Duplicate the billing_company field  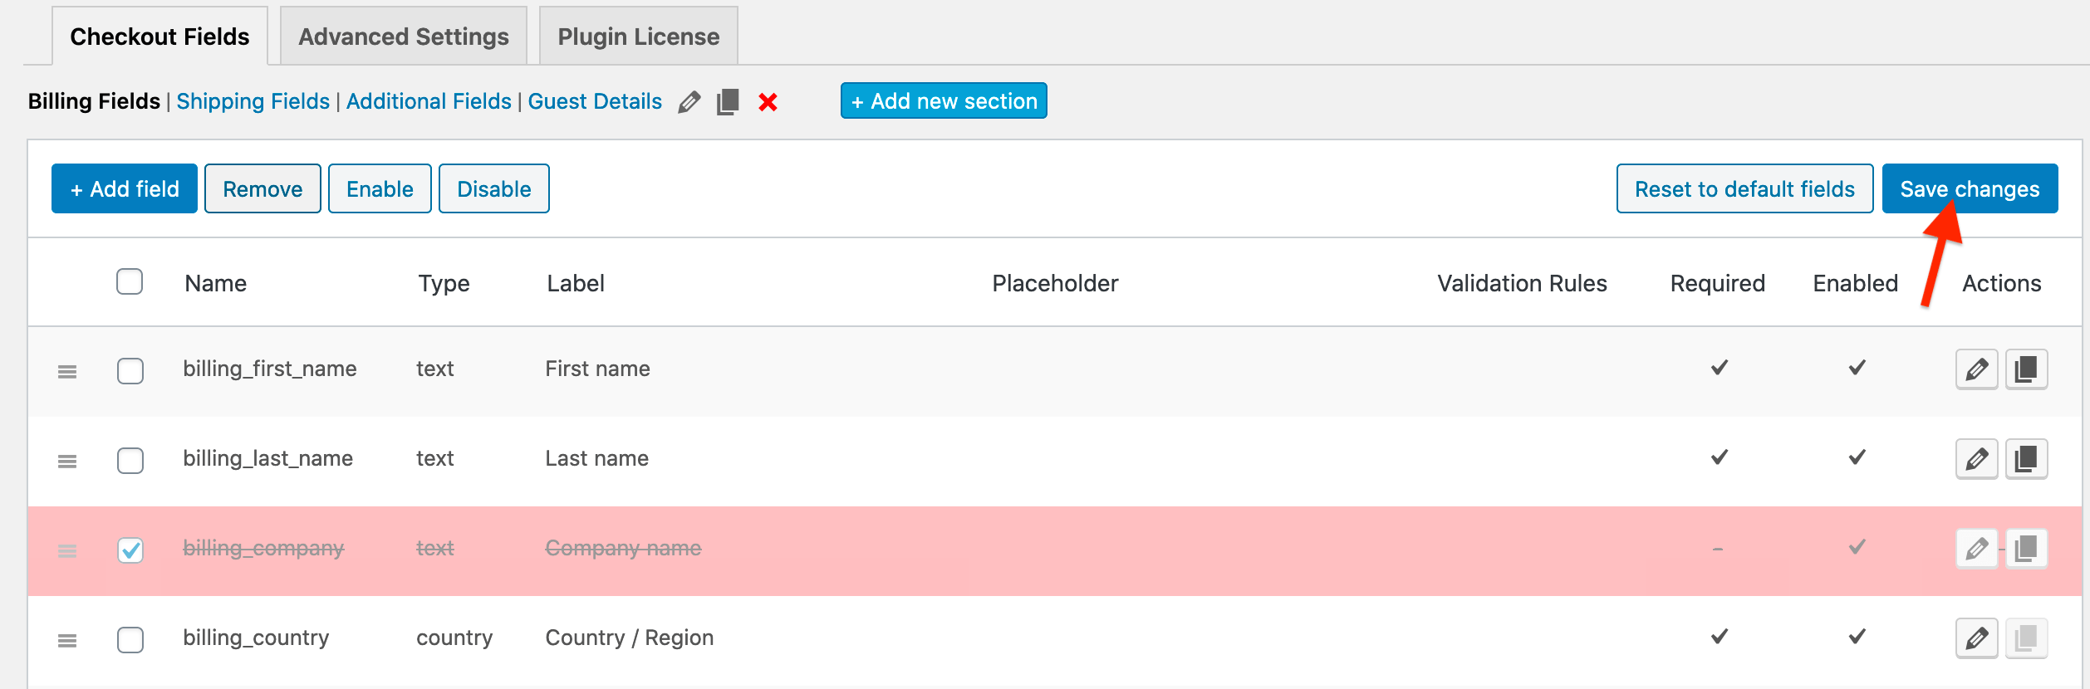pyautogui.click(x=2027, y=548)
